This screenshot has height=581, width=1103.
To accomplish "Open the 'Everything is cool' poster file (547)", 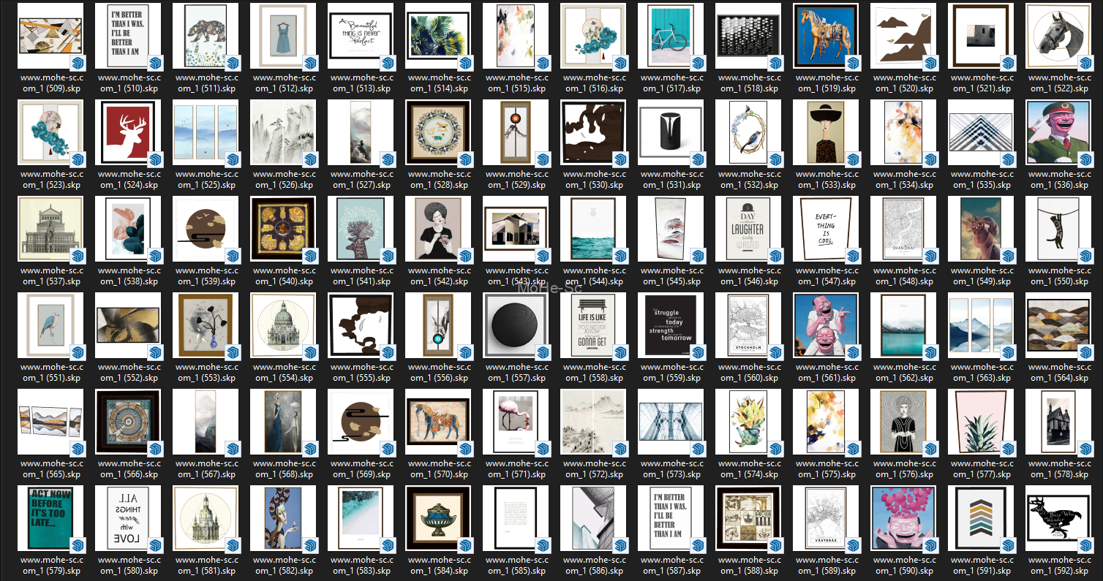I will [826, 229].
